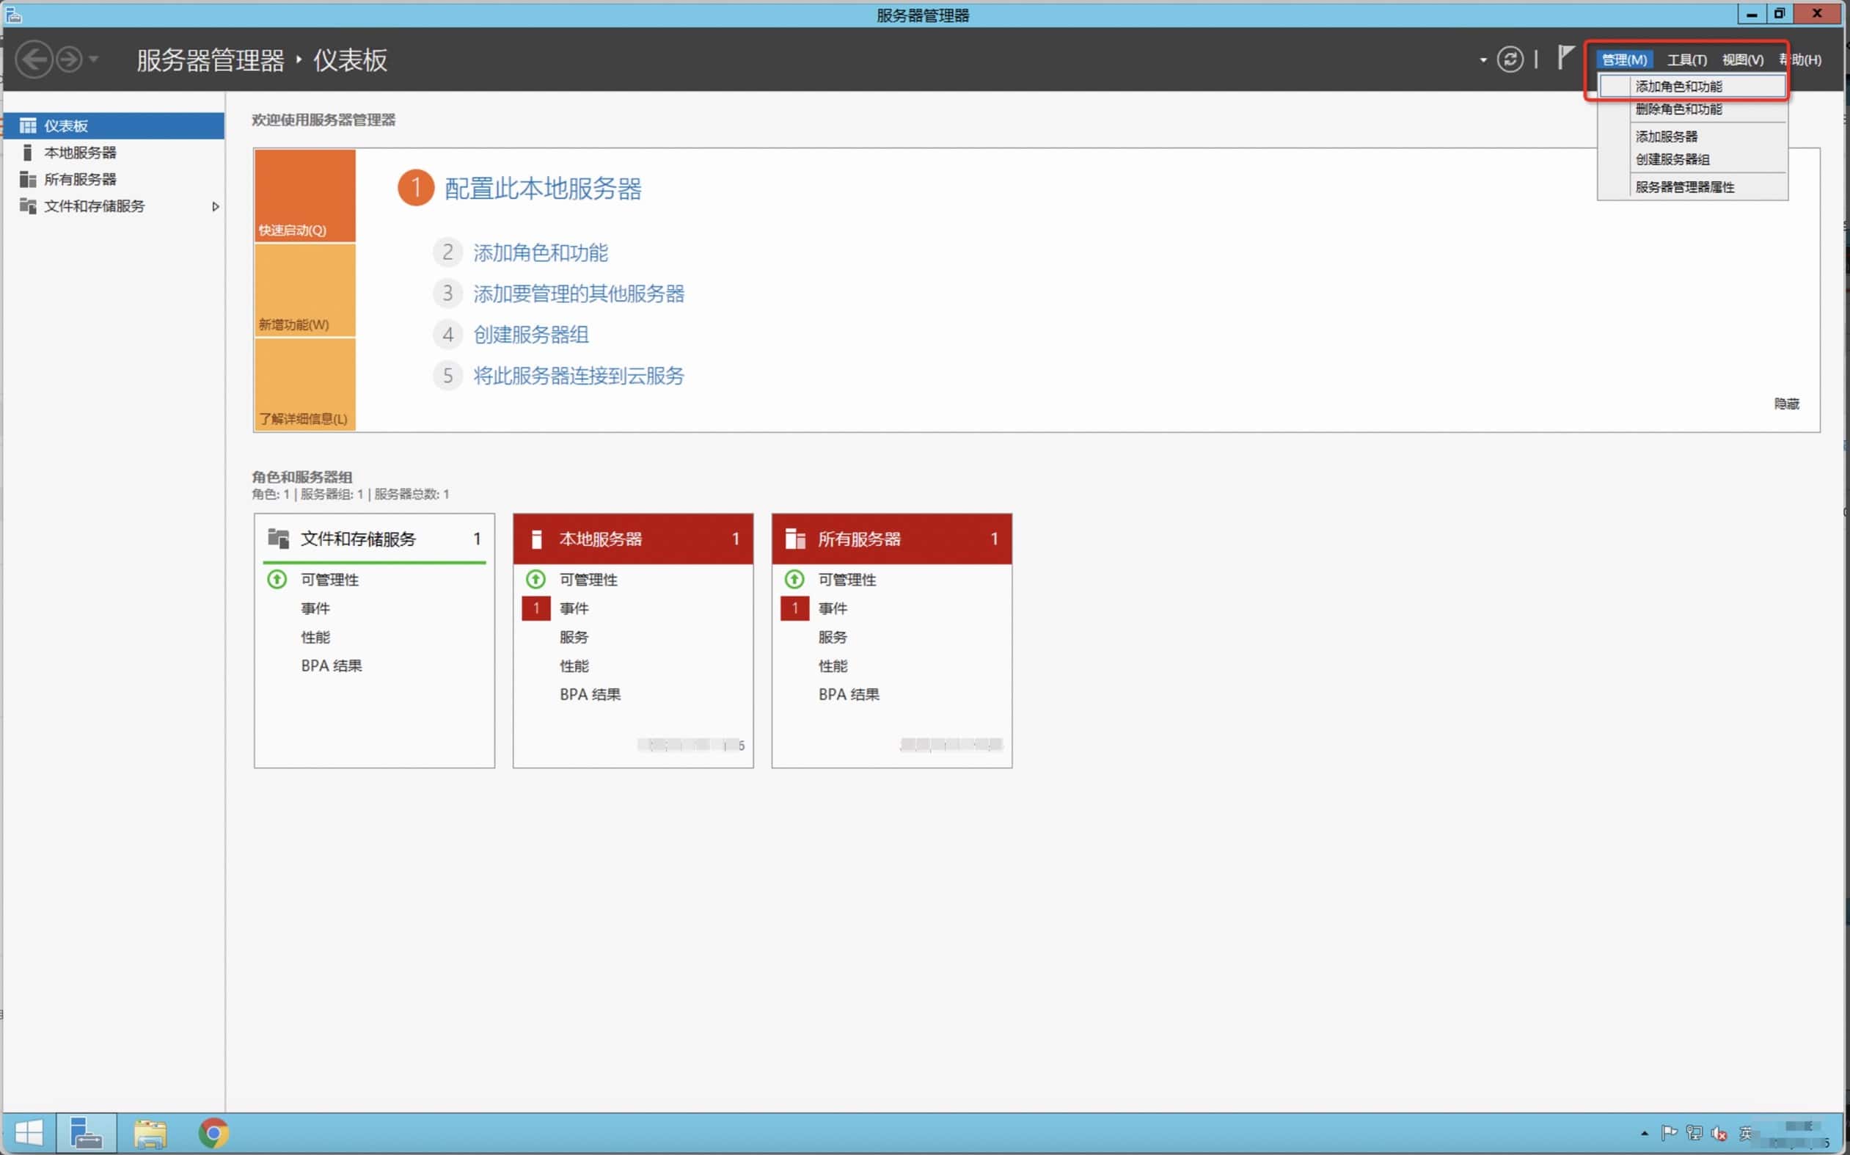This screenshot has width=1850, height=1155.
Task: Click the back navigation arrow
Action: (x=34, y=59)
